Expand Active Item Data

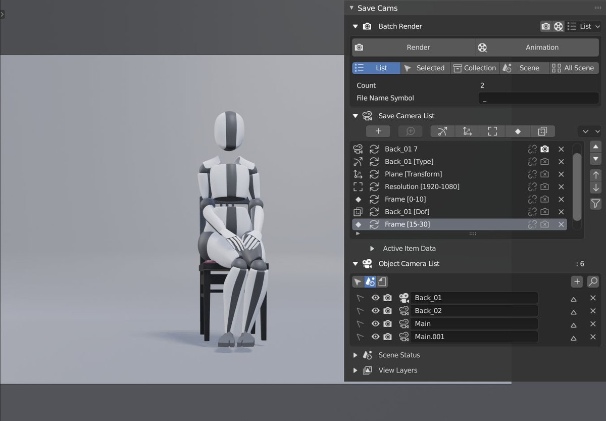click(372, 249)
